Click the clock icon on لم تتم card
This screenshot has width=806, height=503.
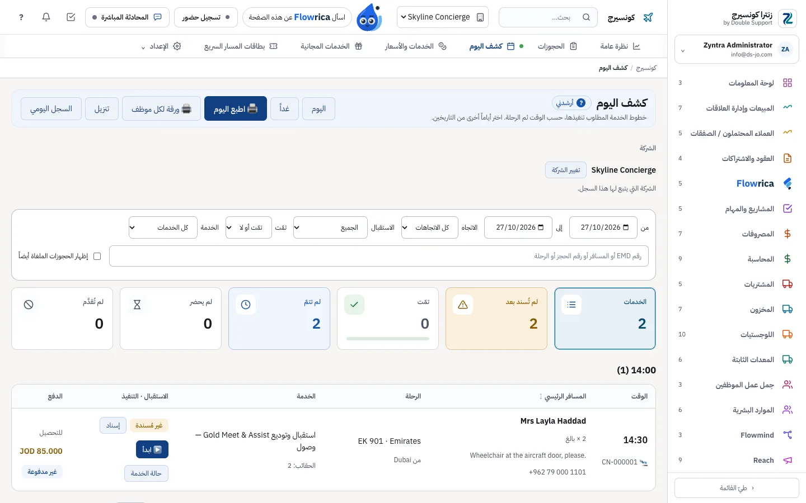pos(246,305)
